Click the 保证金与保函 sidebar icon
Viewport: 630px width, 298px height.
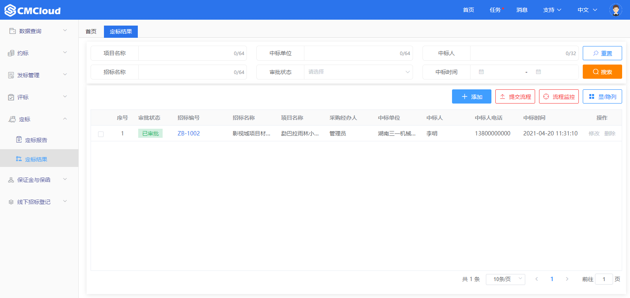pos(11,180)
